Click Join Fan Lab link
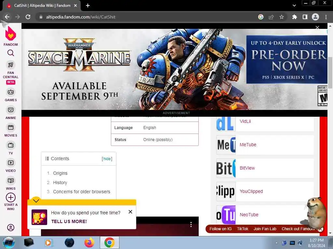This screenshot has height=249, width=333. (x=265, y=229)
